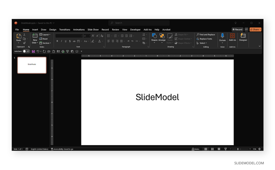Open the Slide Show tab
Screen dimensions: 275x170
point(93,30)
